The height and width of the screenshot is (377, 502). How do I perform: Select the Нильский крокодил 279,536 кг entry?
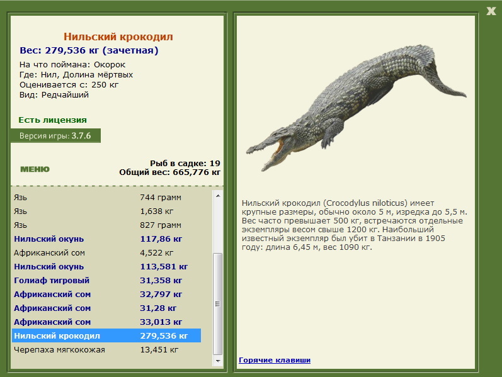click(x=106, y=335)
